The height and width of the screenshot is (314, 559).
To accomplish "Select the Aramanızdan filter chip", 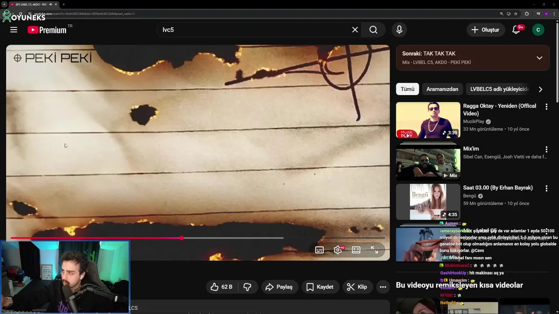I will click(442, 89).
